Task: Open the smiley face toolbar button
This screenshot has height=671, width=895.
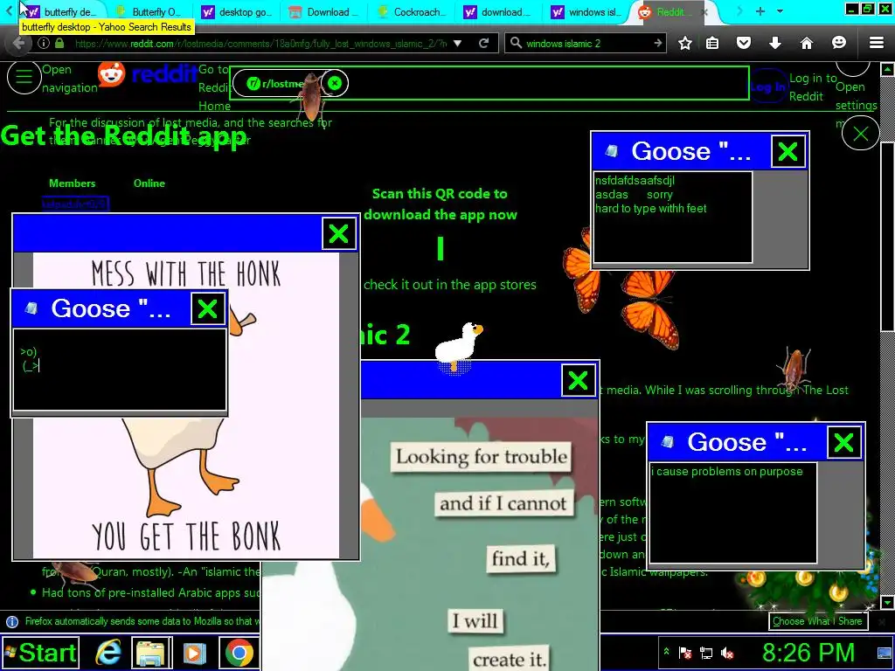Action: point(838,43)
